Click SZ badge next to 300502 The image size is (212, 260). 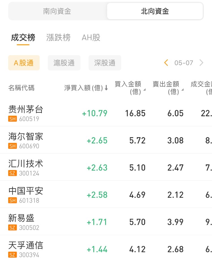pyautogui.click(x=13, y=228)
